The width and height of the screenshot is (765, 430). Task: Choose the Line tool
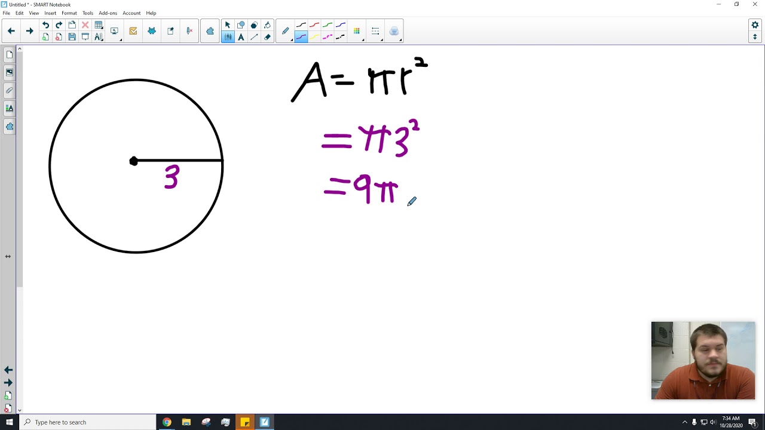(254, 37)
